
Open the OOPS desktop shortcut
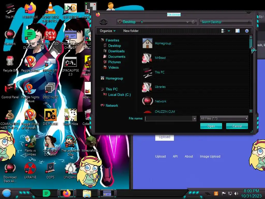click(50, 171)
